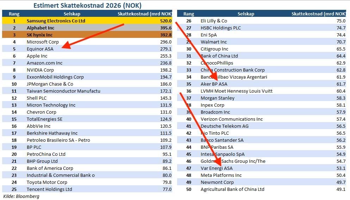
Task: Select 'Eli Lilly & Co' cell
Action: tap(214, 21)
